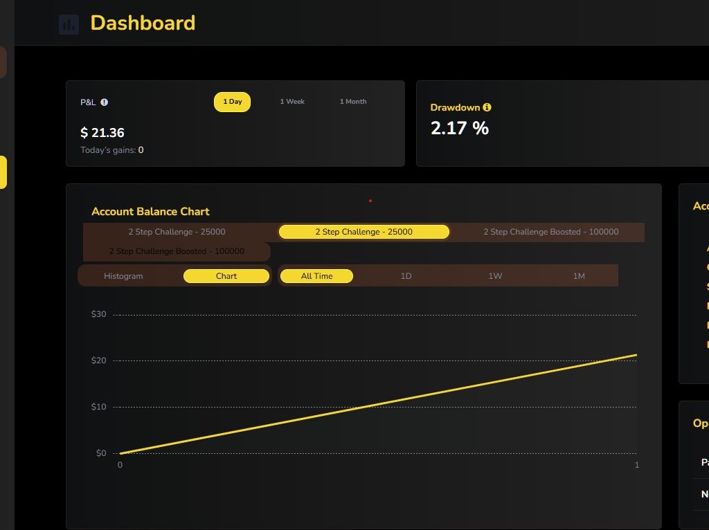Click the Drawdown info icon
Image resolution: width=709 pixels, height=530 pixels.
(487, 107)
